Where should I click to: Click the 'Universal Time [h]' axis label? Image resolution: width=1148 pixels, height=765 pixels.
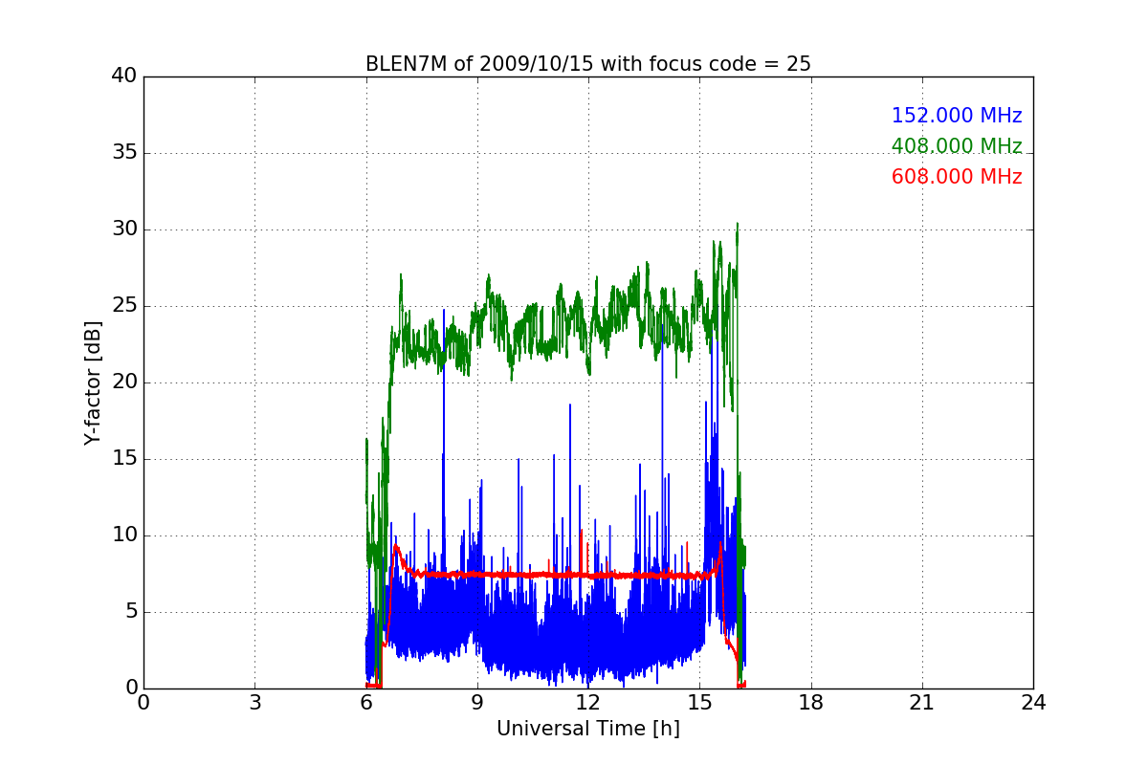point(588,729)
